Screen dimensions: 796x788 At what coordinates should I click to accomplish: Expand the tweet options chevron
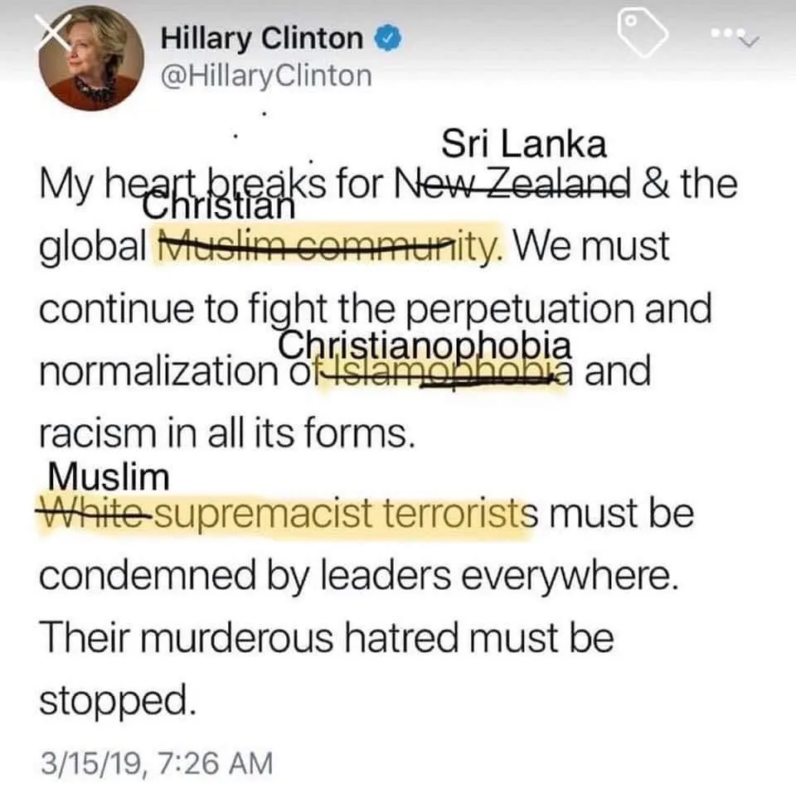pos(750,41)
